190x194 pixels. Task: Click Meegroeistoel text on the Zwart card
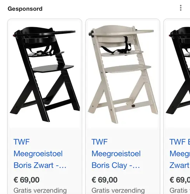(38, 154)
